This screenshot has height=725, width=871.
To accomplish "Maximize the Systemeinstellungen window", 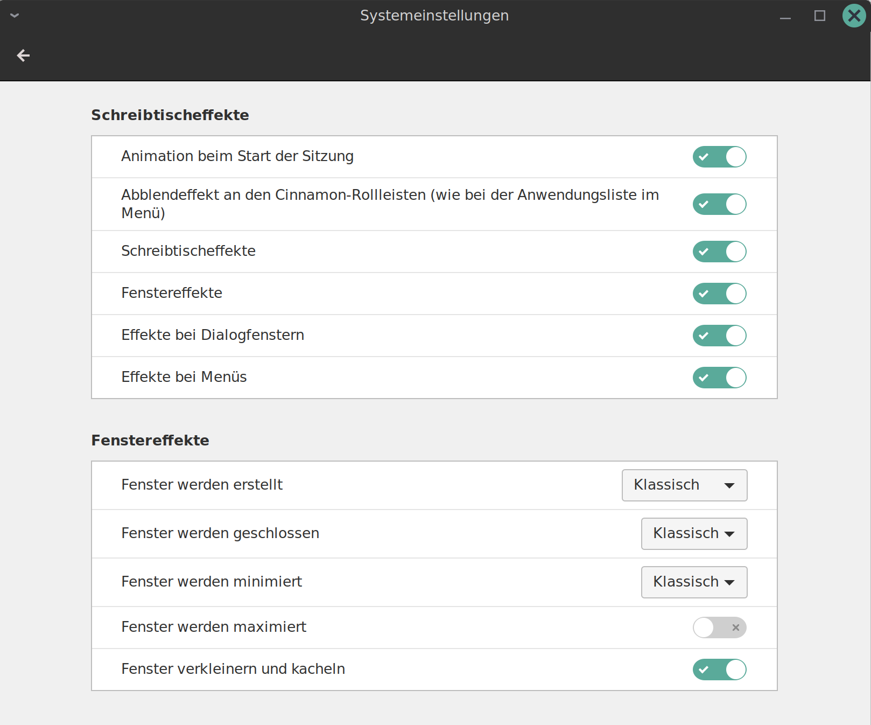I will pyautogui.click(x=820, y=16).
